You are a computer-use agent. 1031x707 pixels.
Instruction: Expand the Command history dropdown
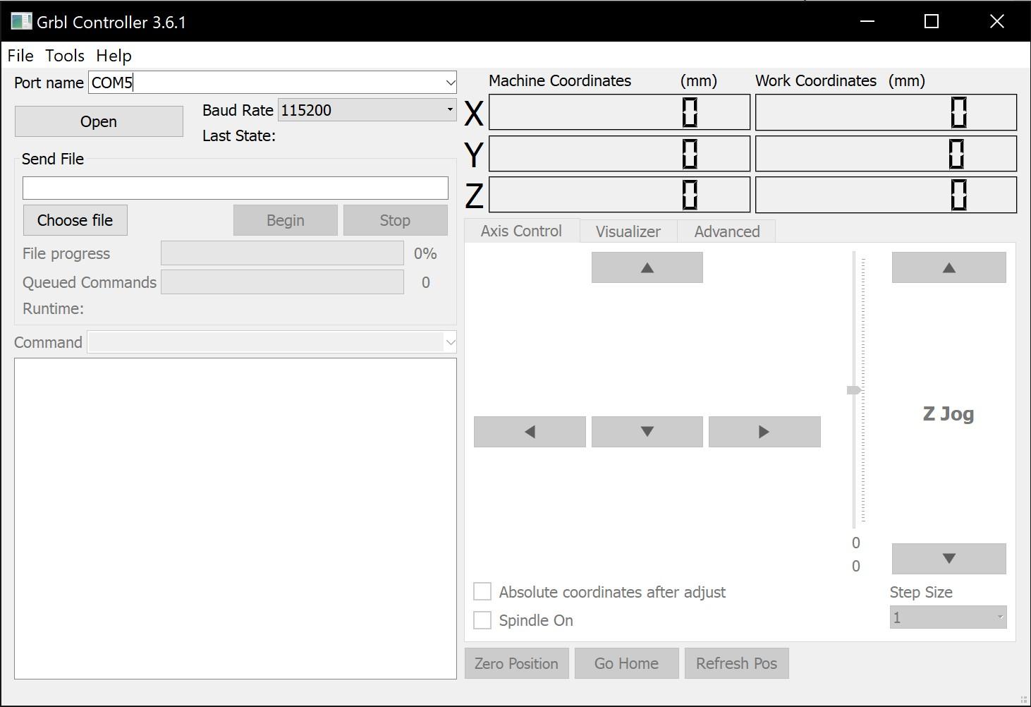click(x=450, y=342)
